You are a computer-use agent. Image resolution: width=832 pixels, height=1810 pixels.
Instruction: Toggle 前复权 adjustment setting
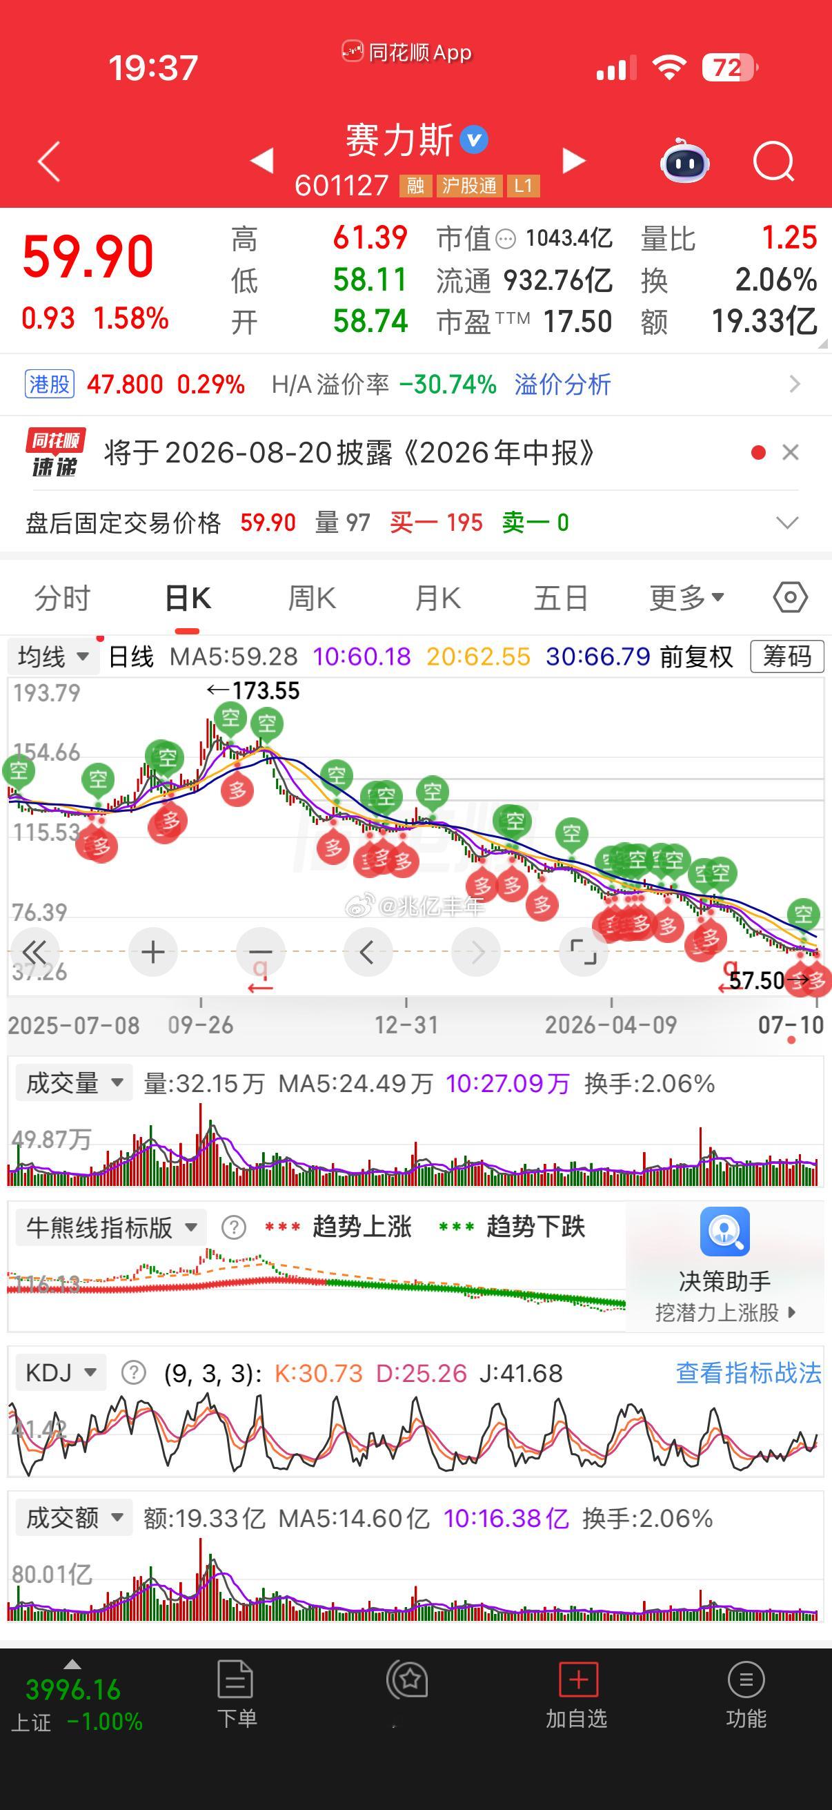click(x=697, y=657)
